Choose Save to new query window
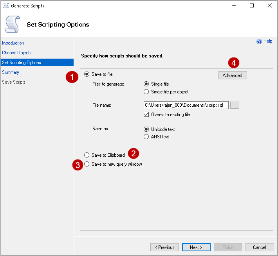 tap(87, 164)
